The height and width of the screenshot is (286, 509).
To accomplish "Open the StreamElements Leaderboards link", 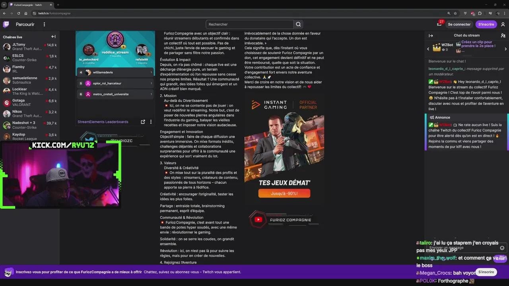I will 103,122.
